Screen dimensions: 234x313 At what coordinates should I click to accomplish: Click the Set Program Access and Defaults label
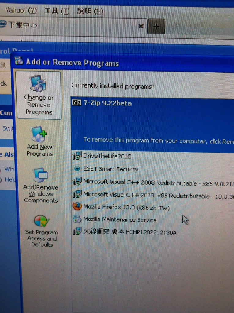coord(42,238)
